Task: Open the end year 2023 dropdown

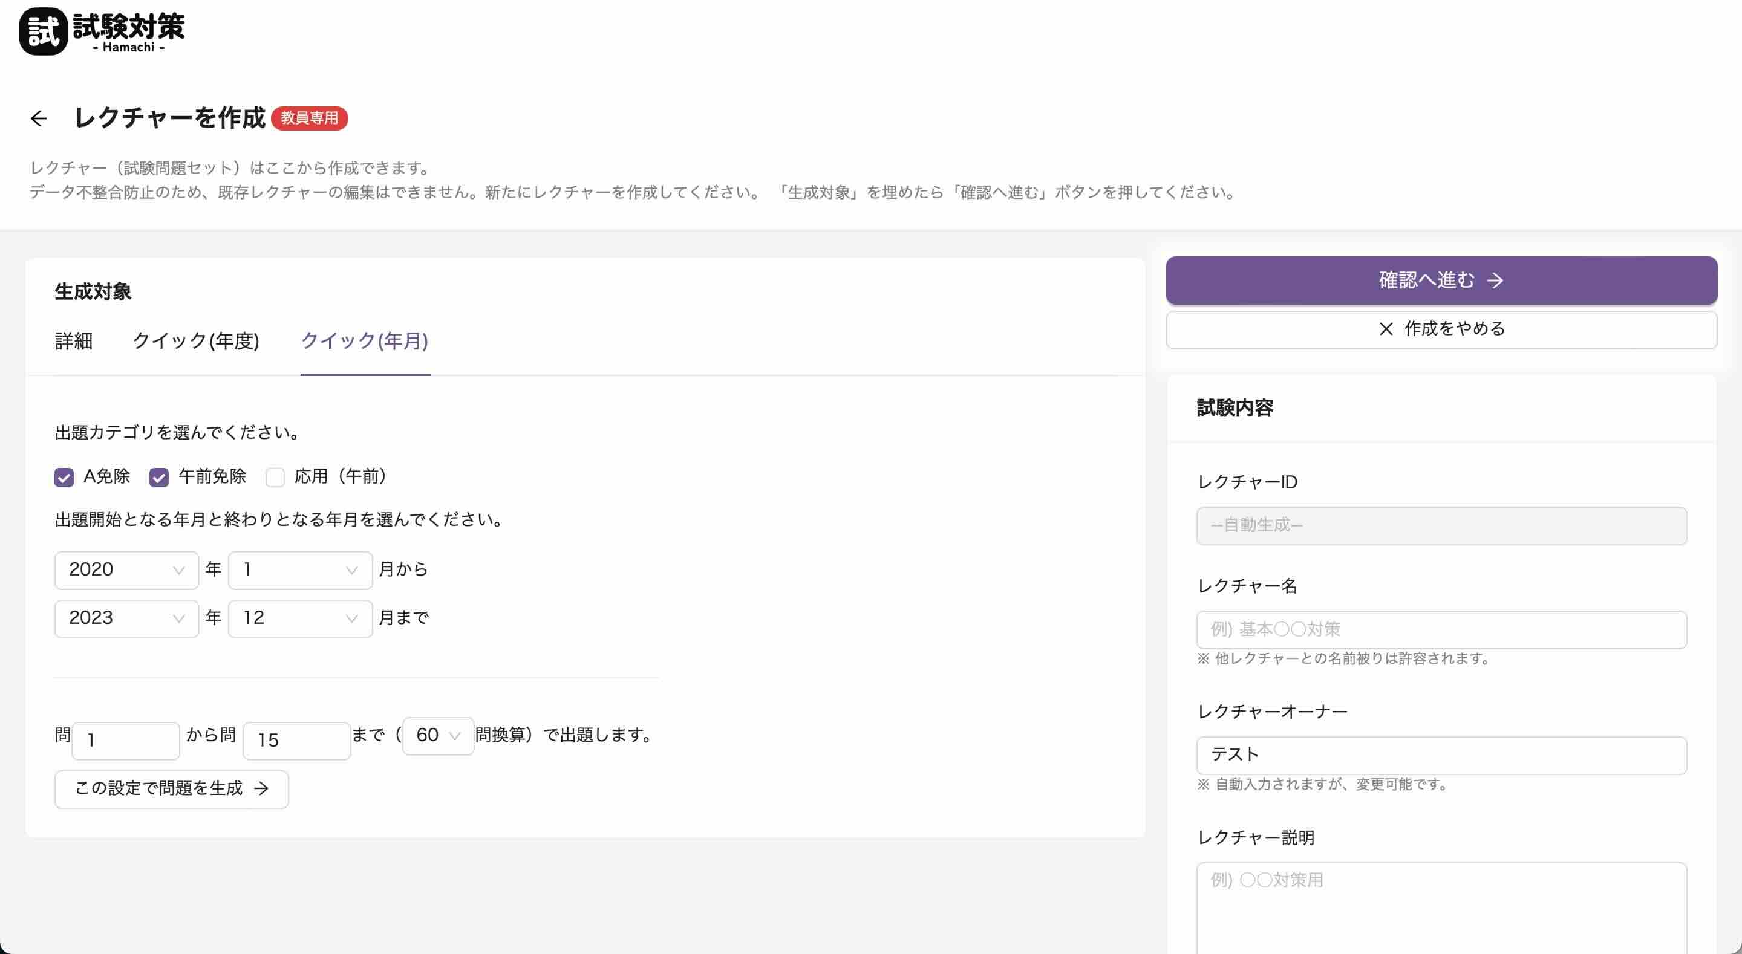Action: pos(126,618)
